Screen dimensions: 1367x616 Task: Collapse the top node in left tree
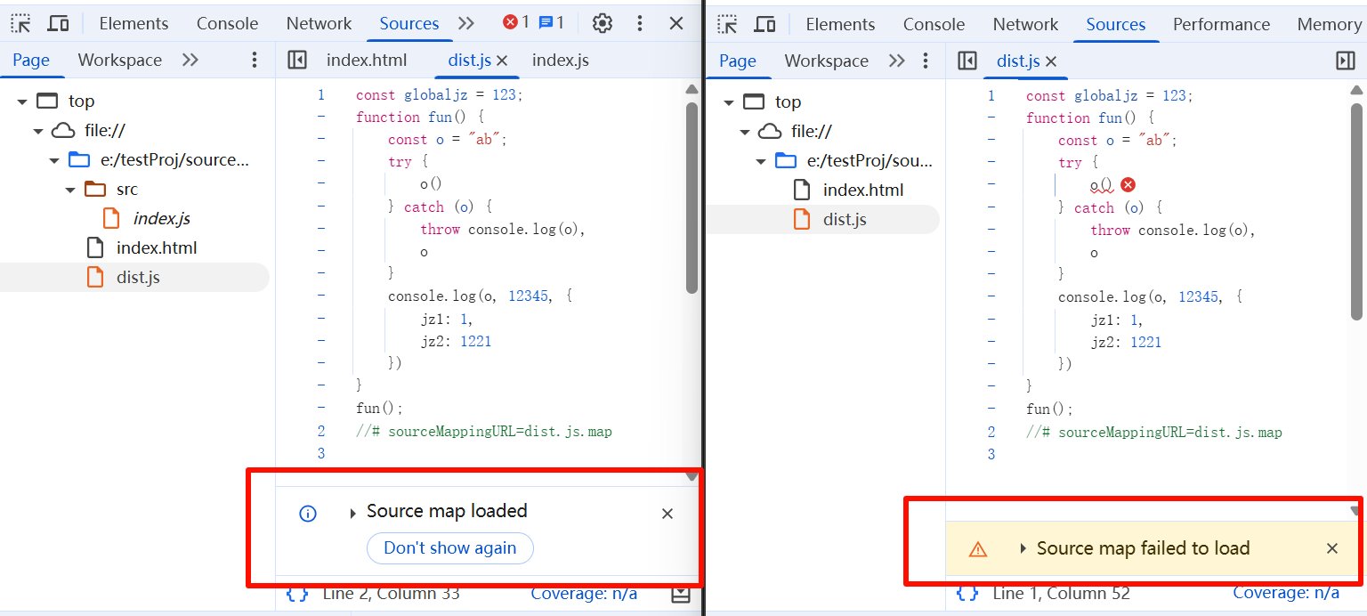(x=22, y=101)
